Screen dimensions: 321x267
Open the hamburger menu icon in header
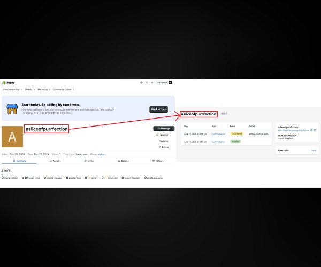click(152, 83)
